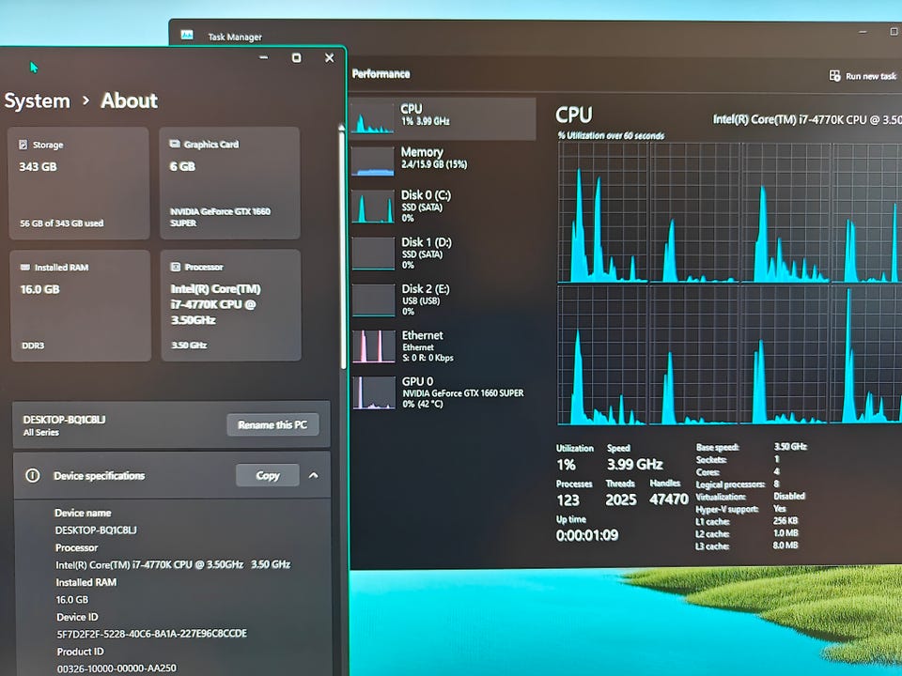902x676 pixels.
Task: Click the About breadcrumb heading
Action: tap(129, 100)
